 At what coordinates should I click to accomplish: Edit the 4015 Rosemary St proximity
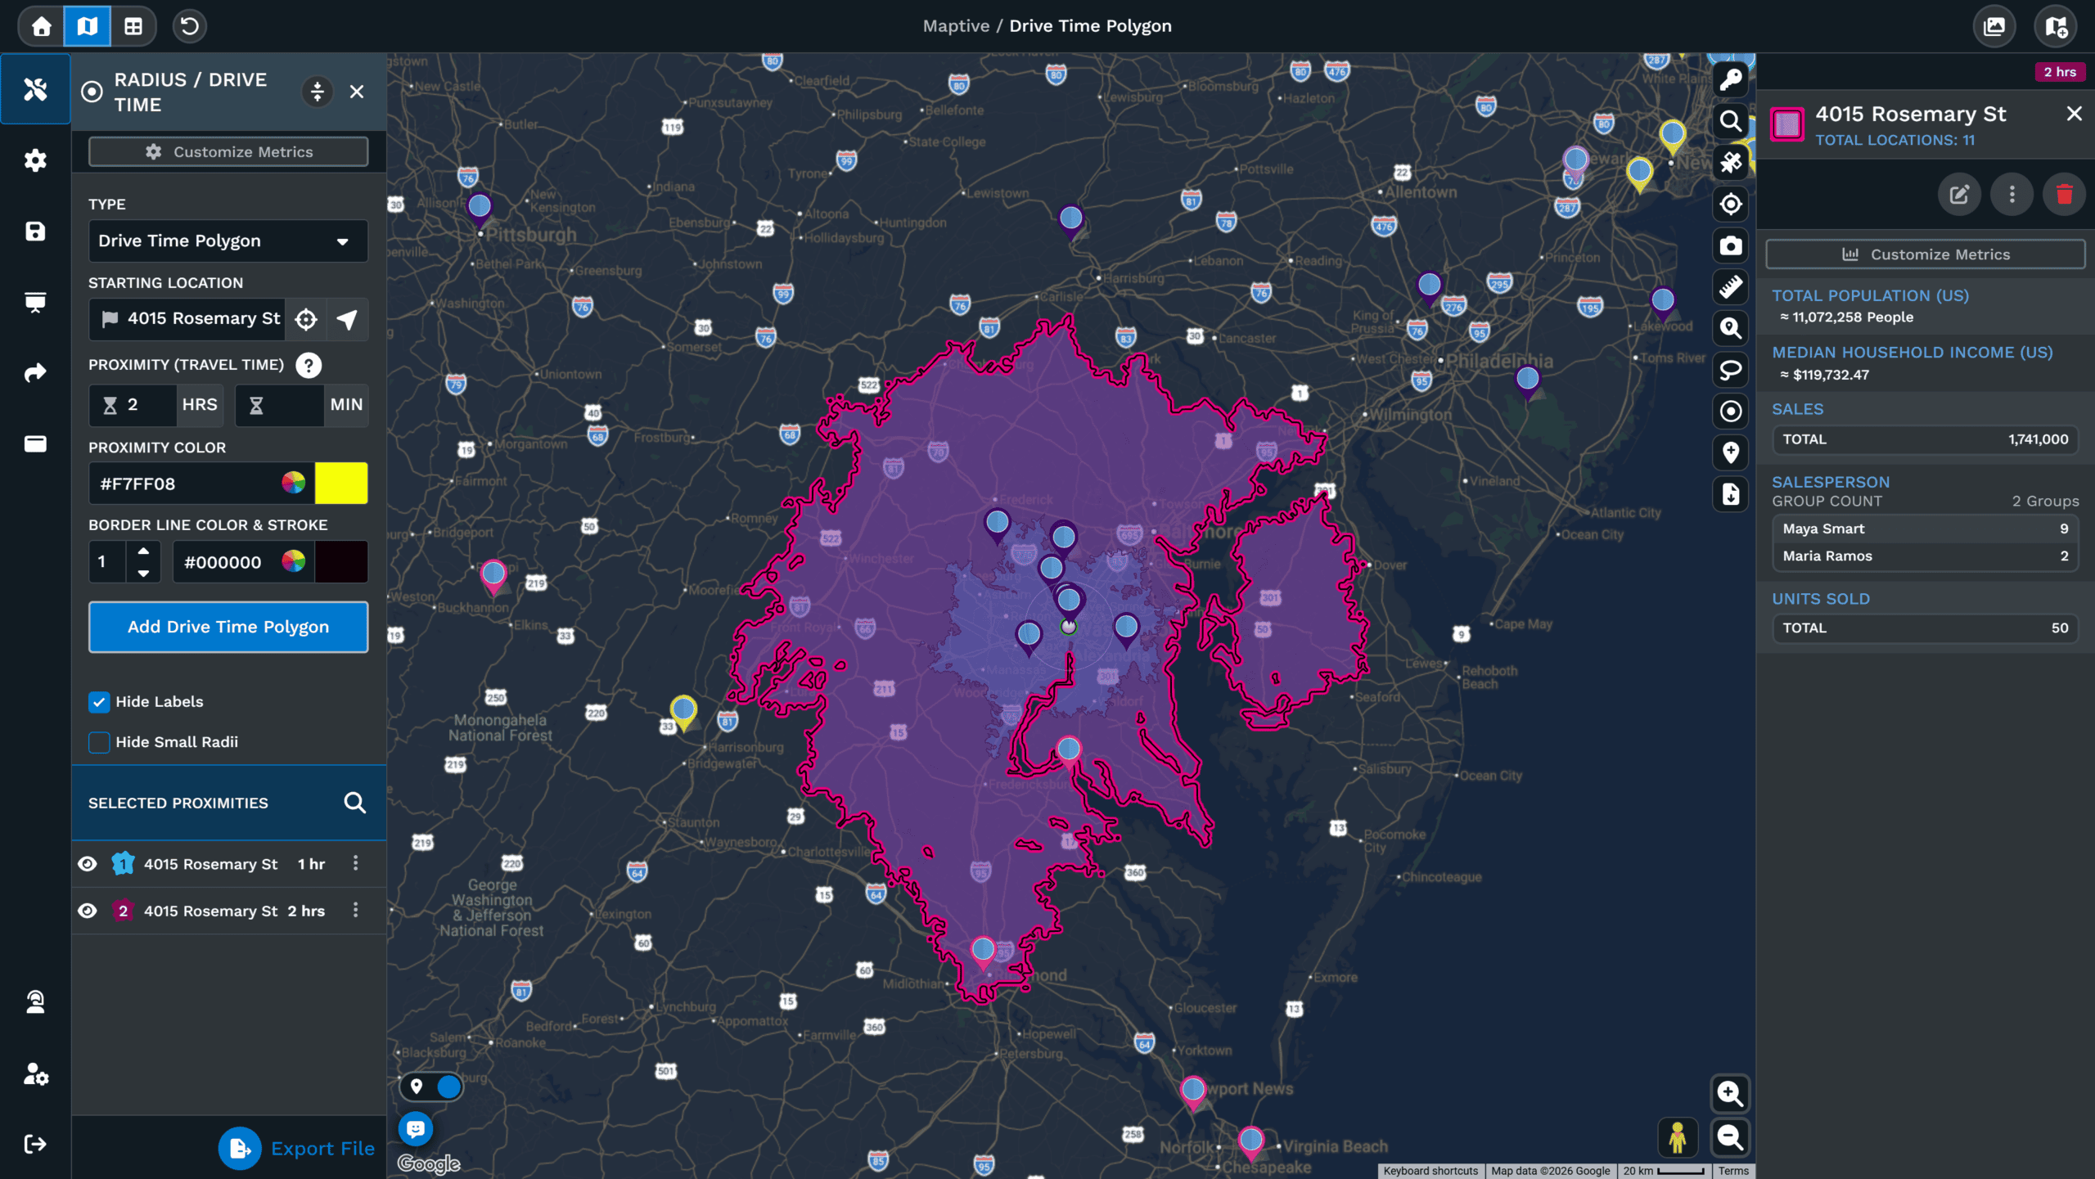(1959, 194)
